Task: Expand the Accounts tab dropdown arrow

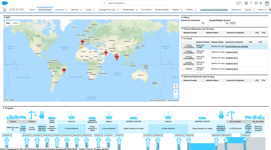Action: 66,10
